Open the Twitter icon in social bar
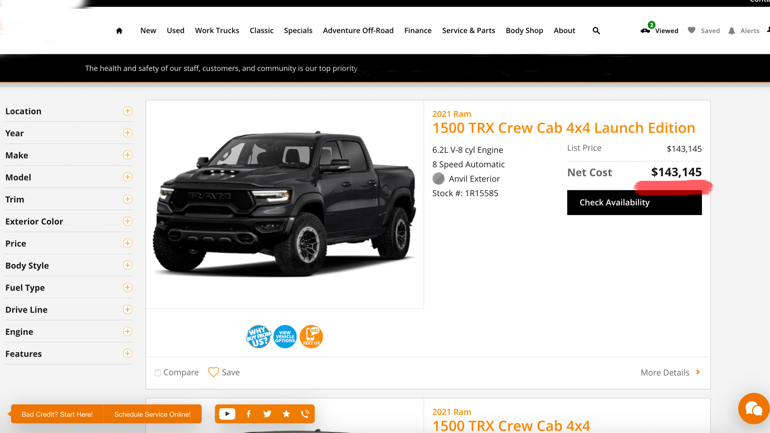Viewport: 770px width, 433px height. pyautogui.click(x=267, y=414)
